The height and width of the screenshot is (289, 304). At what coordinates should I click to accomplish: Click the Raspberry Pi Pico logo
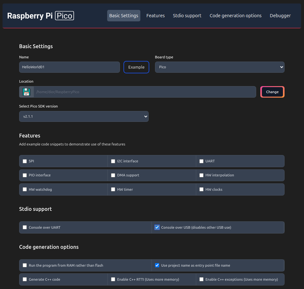[x=41, y=16]
